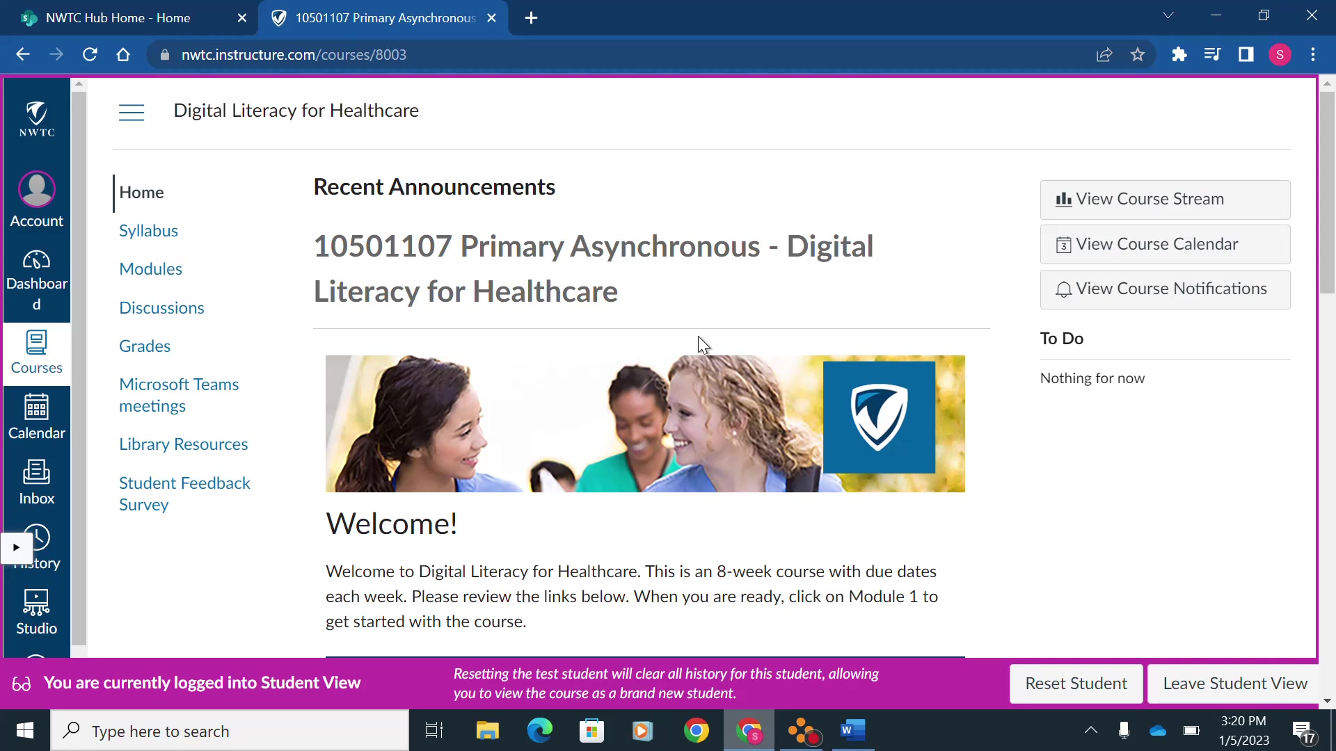Open the tab search dropdown arrow
Viewport: 1336px width, 751px height.
click(x=1168, y=15)
